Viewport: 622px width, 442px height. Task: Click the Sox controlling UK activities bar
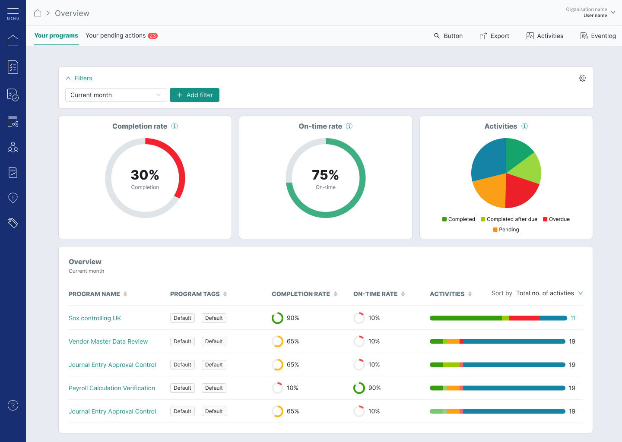pyautogui.click(x=498, y=318)
